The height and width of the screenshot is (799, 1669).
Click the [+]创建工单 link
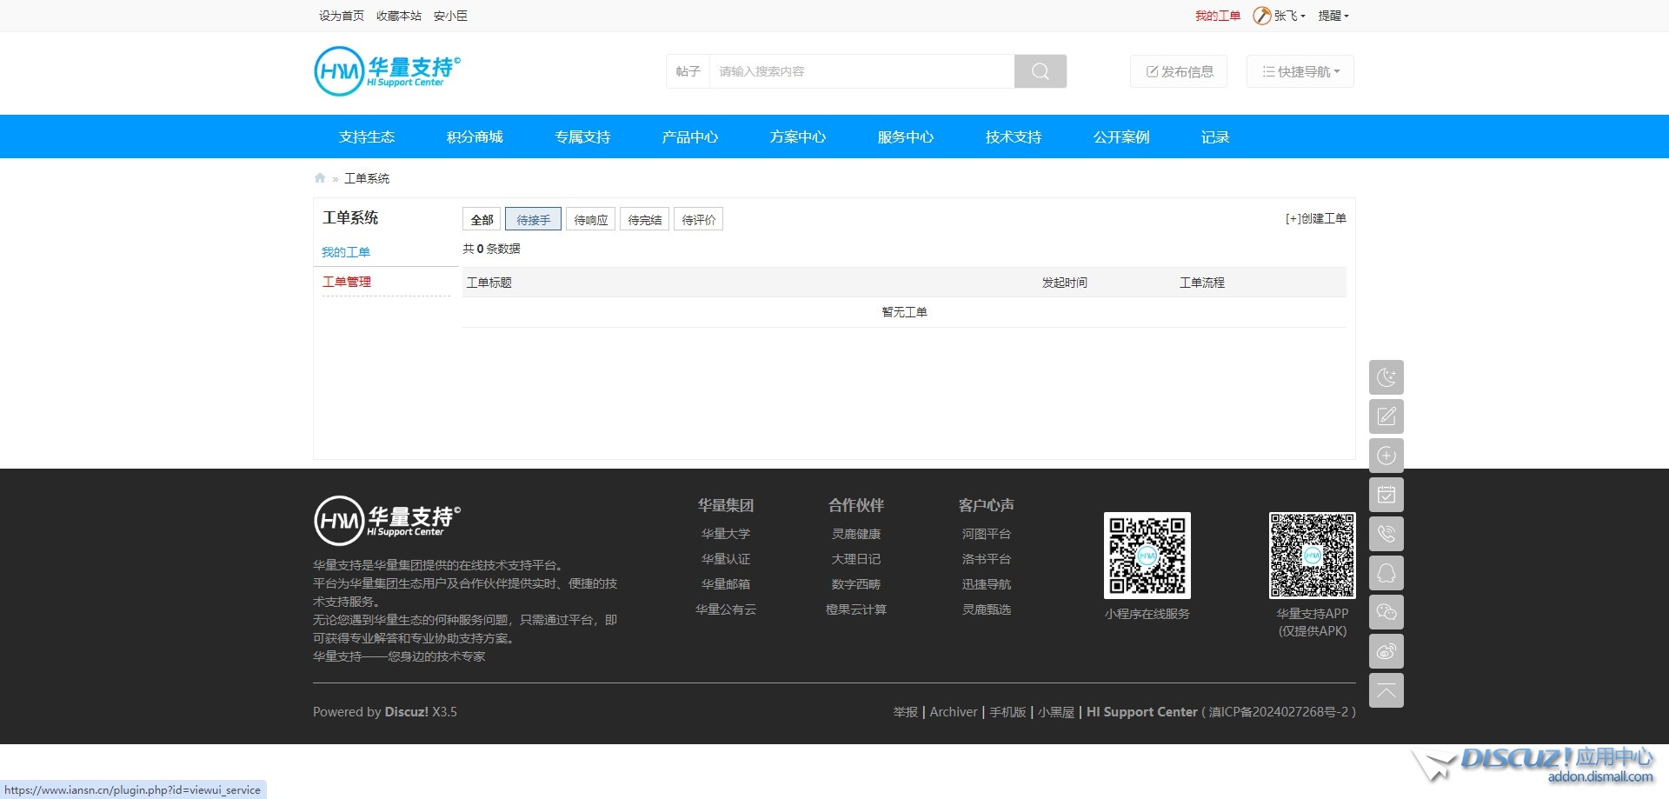click(1315, 218)
